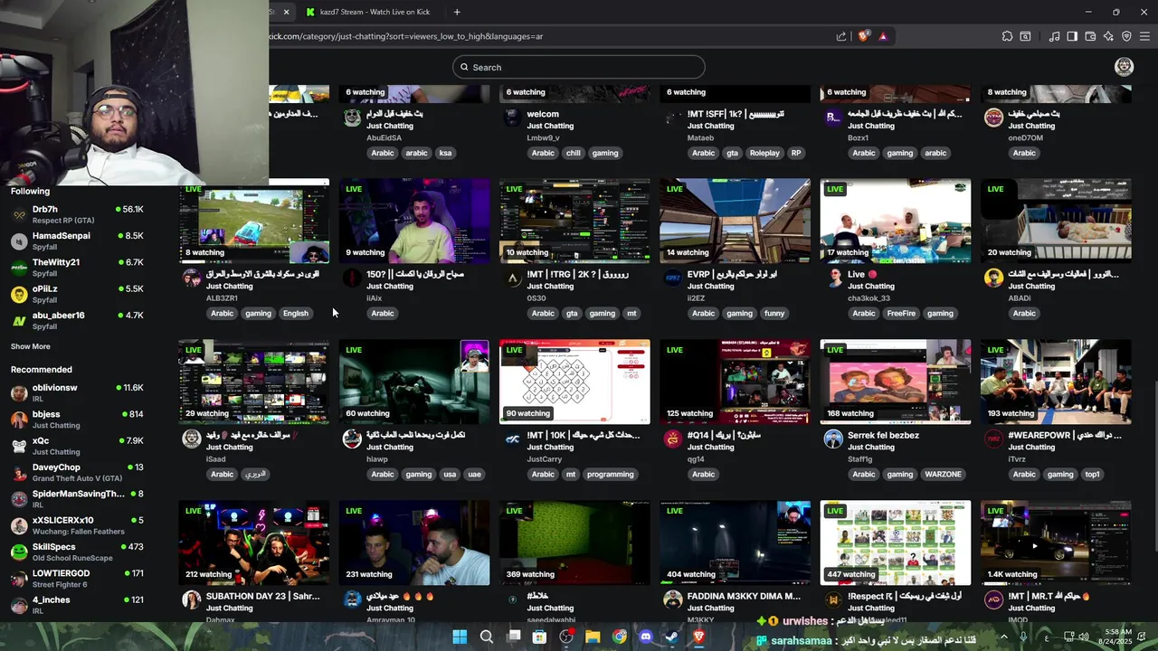The image size is (1158, 651).
Task: Open the Windows Start menu
Action: coord(460,637)
